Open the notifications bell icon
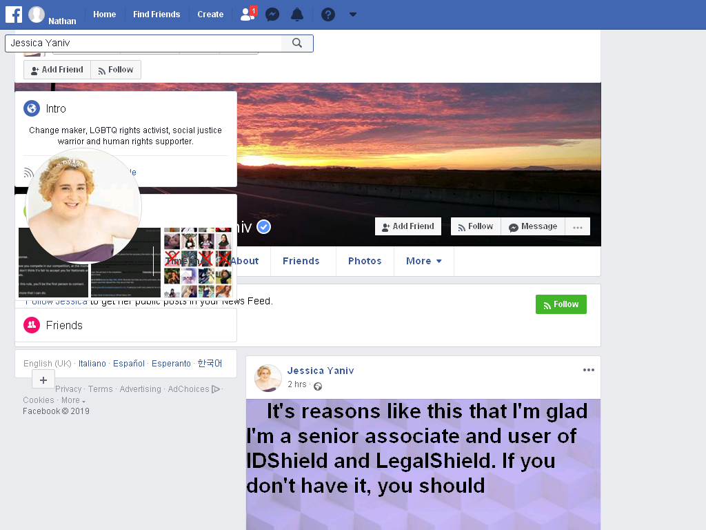706x530 pixels. click(x=296, y=14)
